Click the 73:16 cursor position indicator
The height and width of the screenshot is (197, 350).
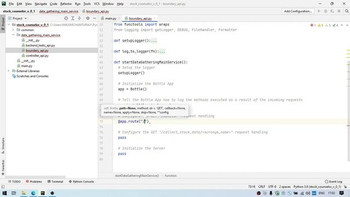click(252, 187)
